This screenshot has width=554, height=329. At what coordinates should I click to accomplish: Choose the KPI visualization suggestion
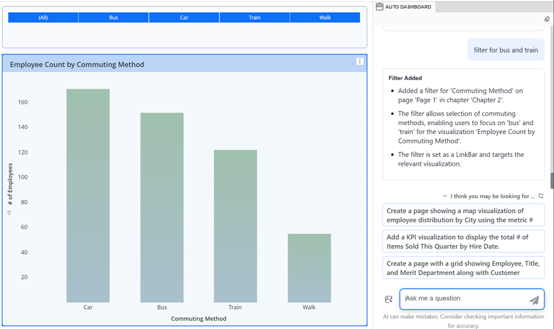coord(463,241)
